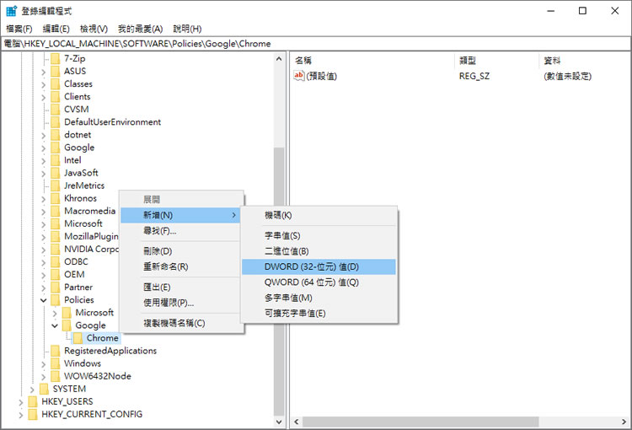Click the dotnet folder icon
The width and height of the screenshot is (632, 430).
coord(56,135)
